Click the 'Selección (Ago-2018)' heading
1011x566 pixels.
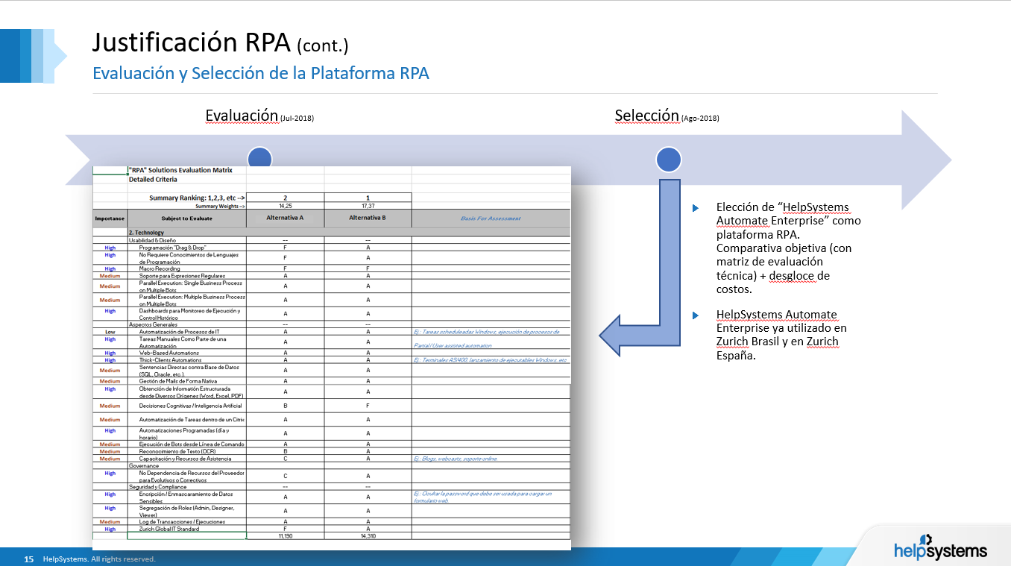pyautogui.click(x=667, y=116)
